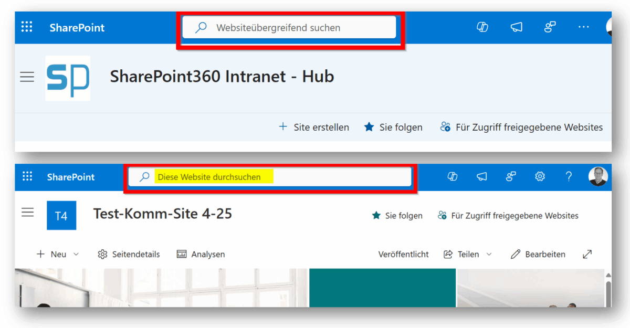Expand the 'Neu' dropdown
The width and height of the screenshot is (630, 328).
[x=58, y=254]
